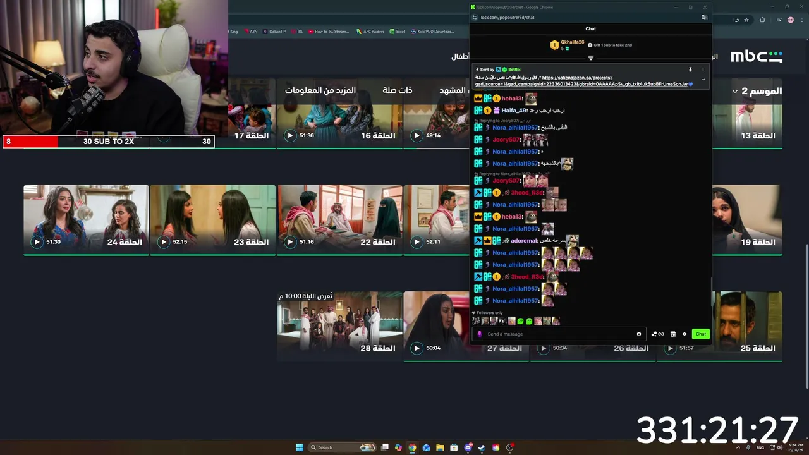Collapse the leaderboard with the small arrow handle

point(591,58)
